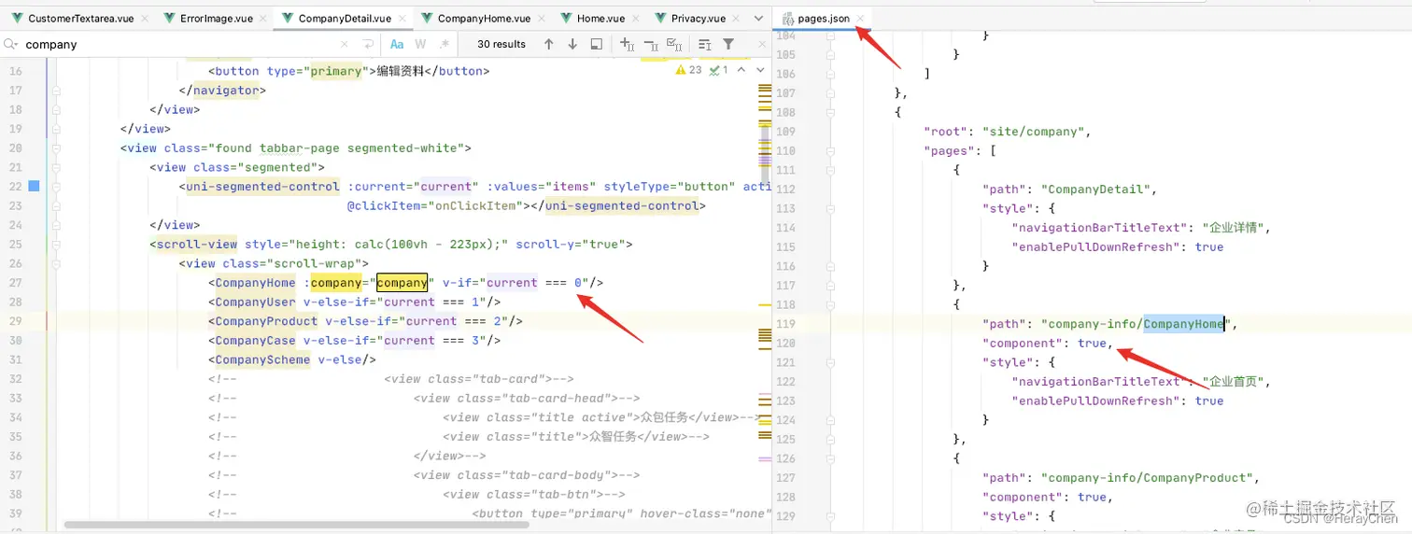Click line number 29 in left gutter

(x=15, y=321)
